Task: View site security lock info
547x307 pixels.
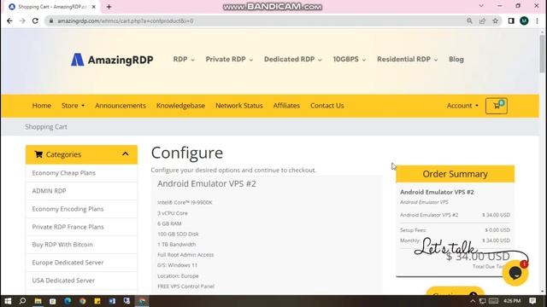Action: tap(51, 20)
